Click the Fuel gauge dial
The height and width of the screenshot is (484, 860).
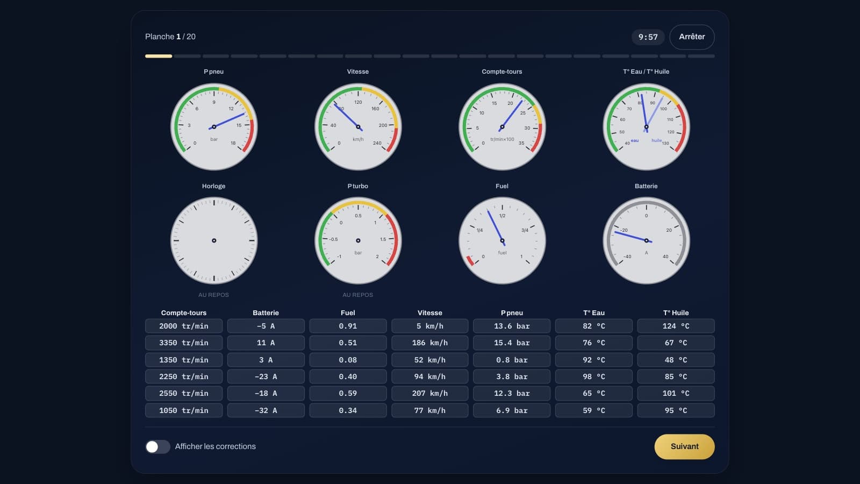click(502, 240)
